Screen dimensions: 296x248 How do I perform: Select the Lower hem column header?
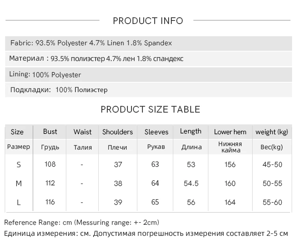coord(230,132)
